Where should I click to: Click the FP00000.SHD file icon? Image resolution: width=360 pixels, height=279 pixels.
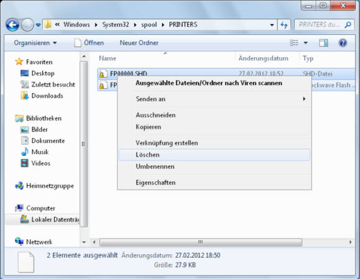coord(103,73)
